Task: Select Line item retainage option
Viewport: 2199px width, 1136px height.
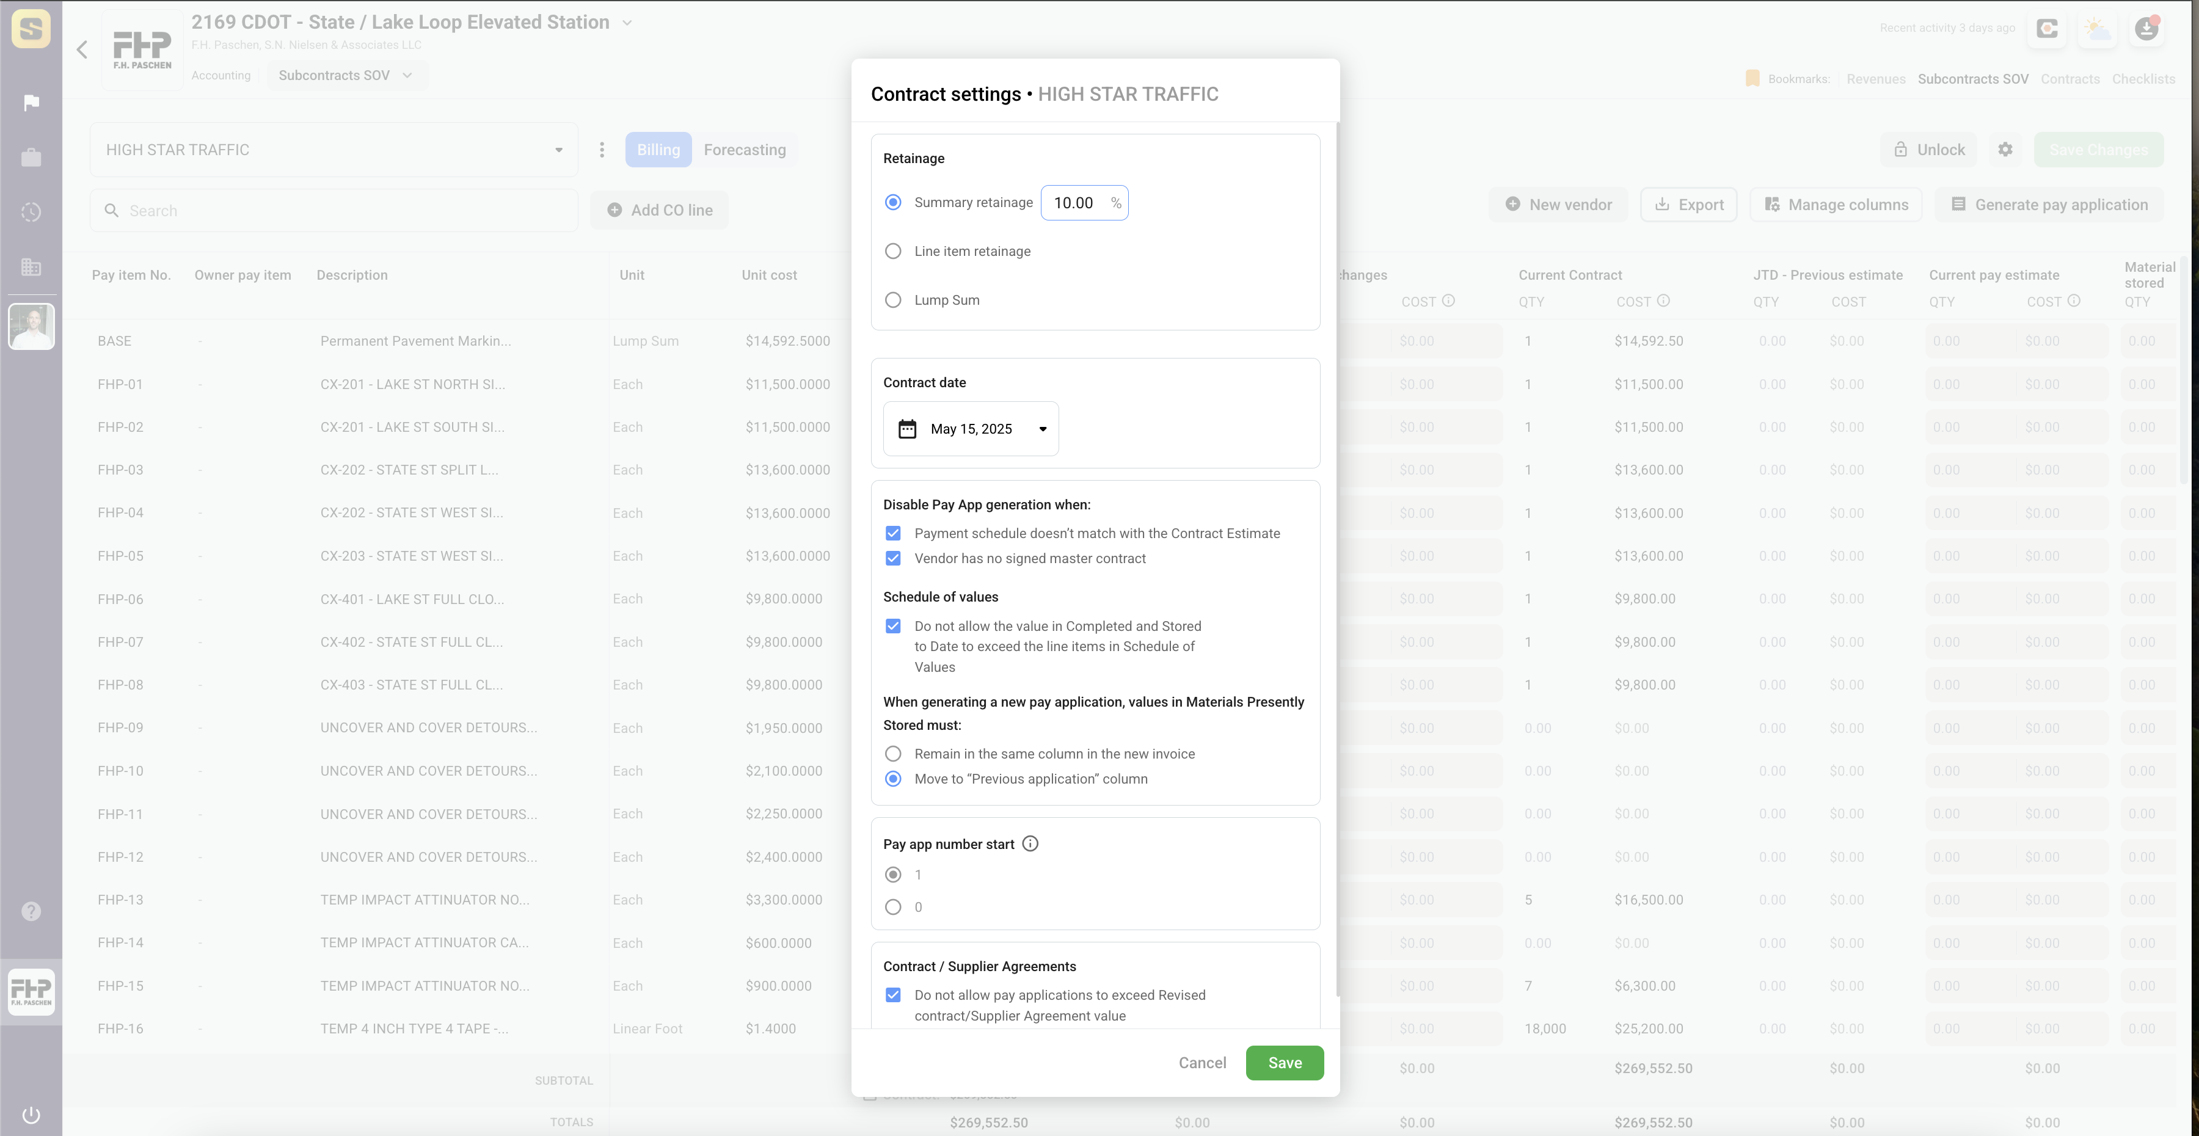Action: (893, 251)
